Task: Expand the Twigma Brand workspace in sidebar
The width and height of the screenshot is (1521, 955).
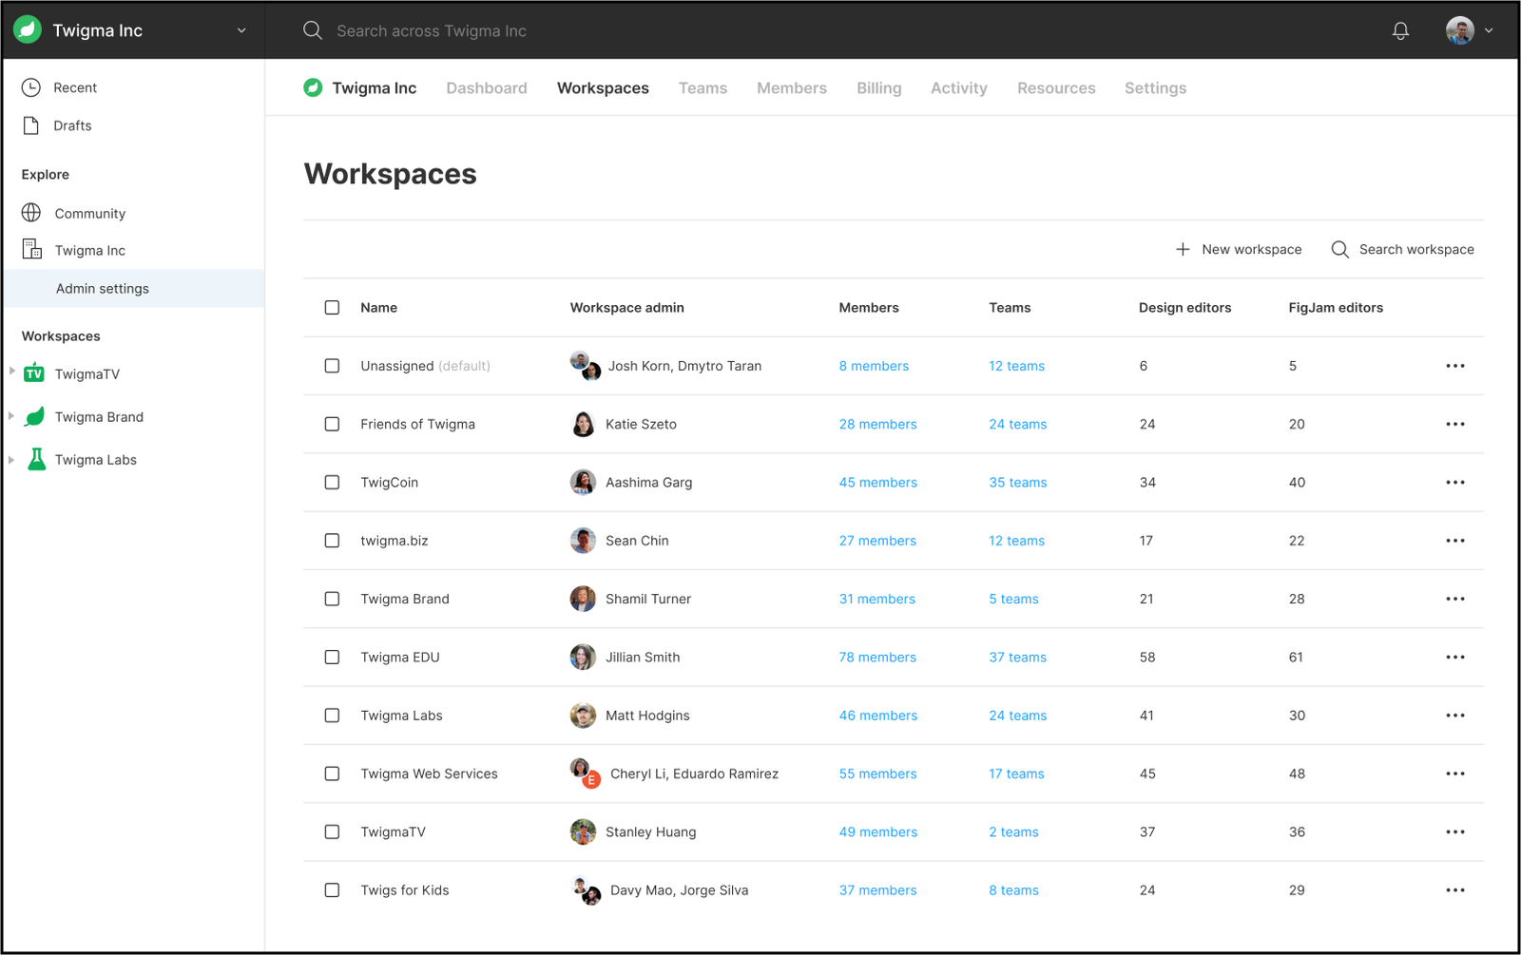Action: 11,416
